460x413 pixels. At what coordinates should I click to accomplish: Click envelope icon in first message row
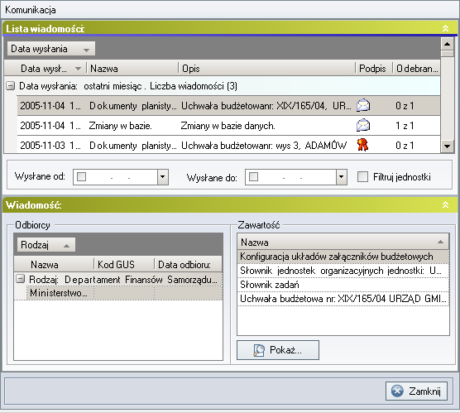363,105
